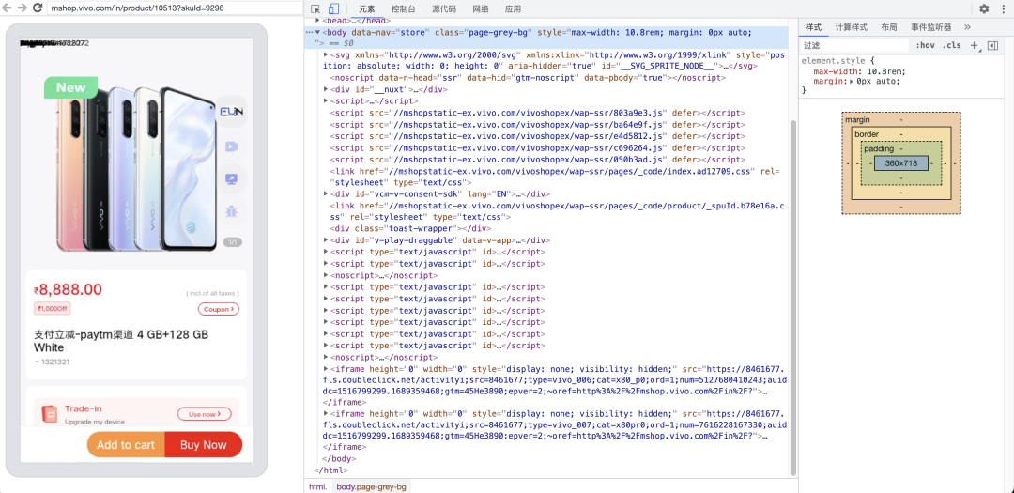Expand the v-play-draggable div node
Screen dimensions: 1014x493
[x=326, y=240]
